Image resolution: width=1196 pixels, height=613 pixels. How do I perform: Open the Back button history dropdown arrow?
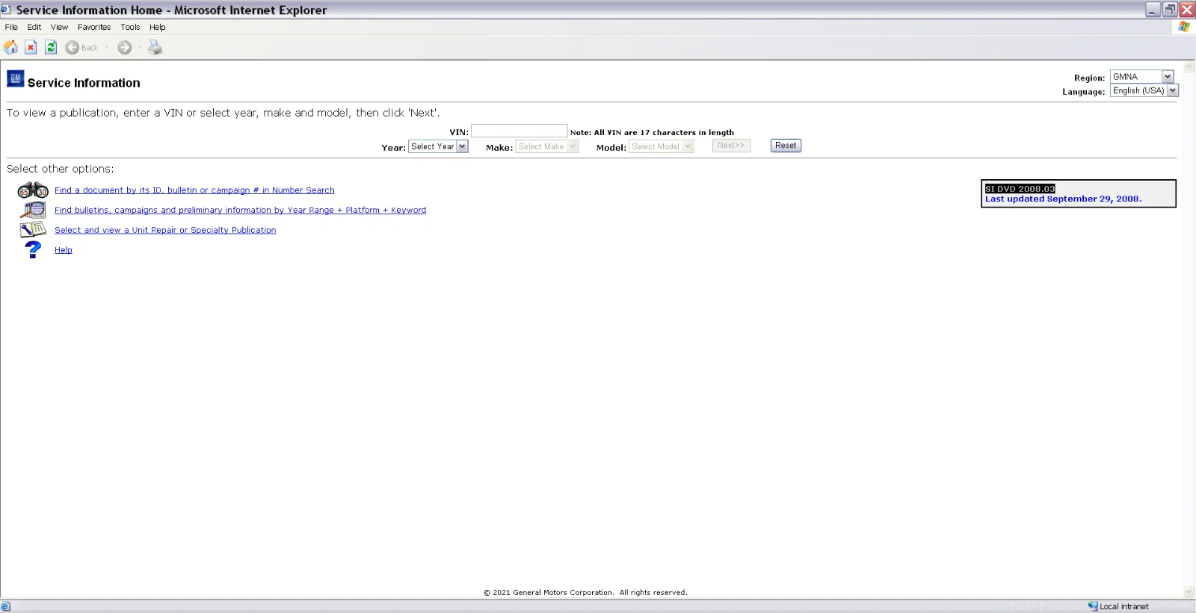point(107,48)
